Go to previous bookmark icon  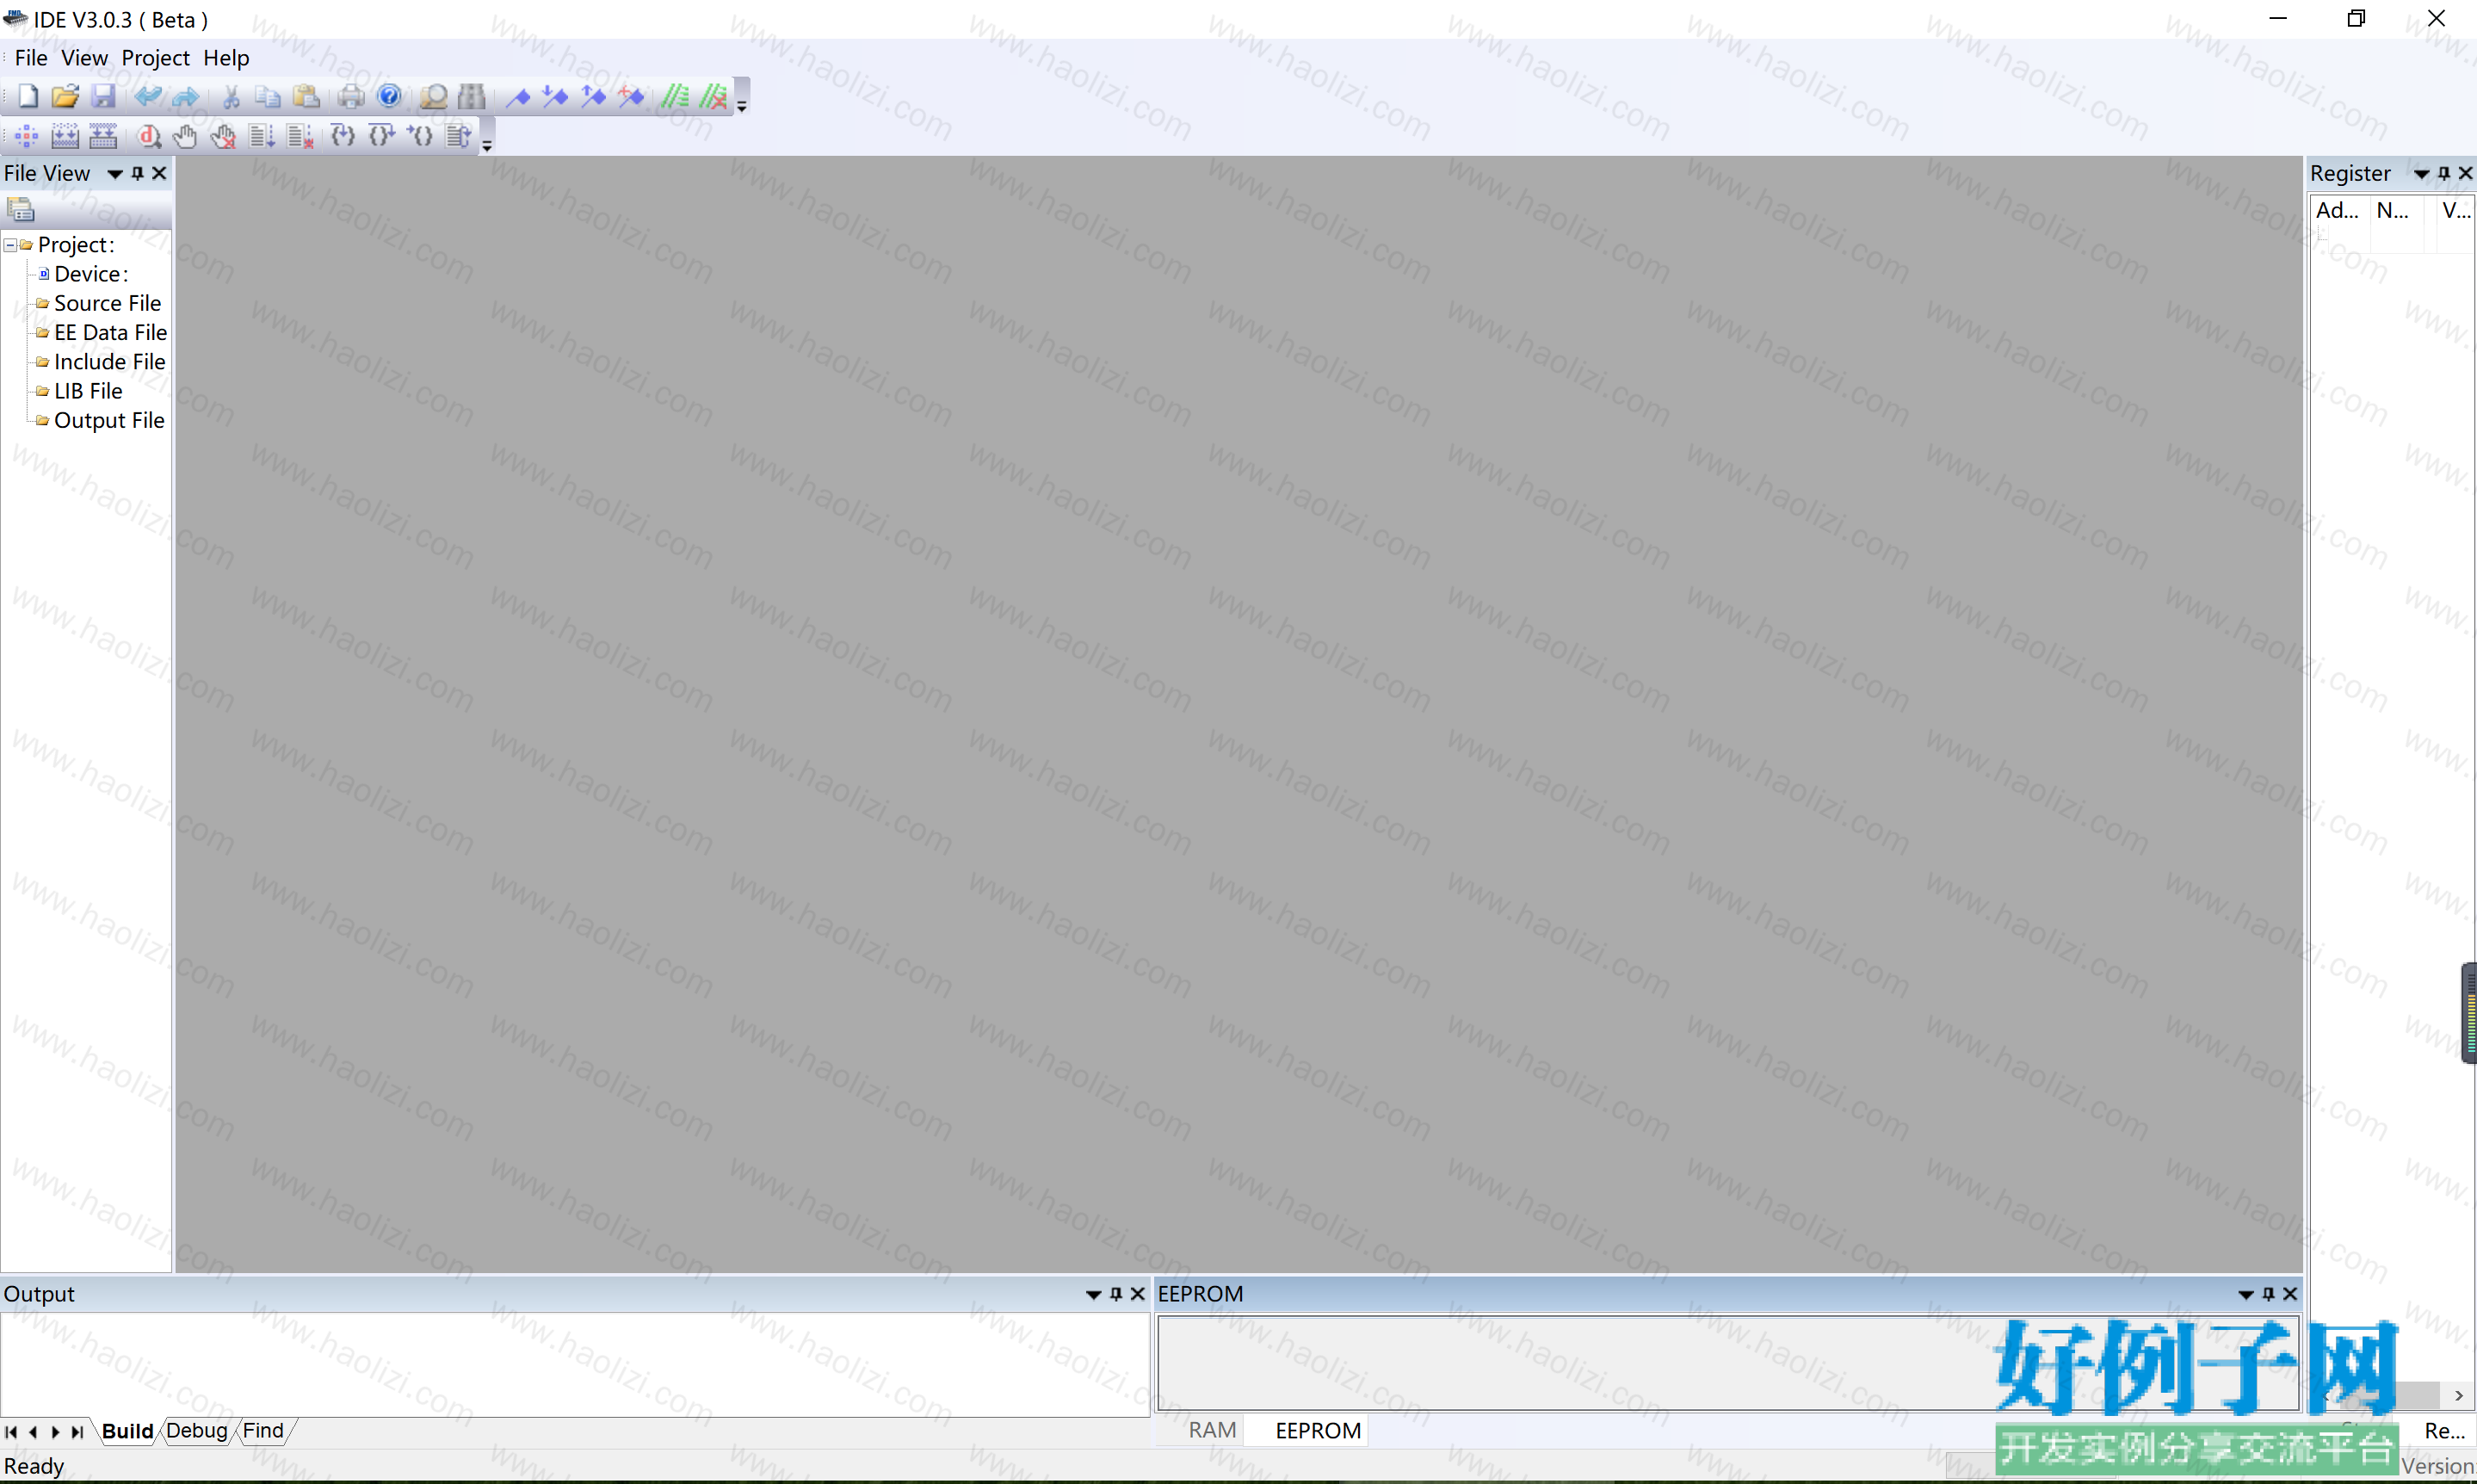pos(594,96)
